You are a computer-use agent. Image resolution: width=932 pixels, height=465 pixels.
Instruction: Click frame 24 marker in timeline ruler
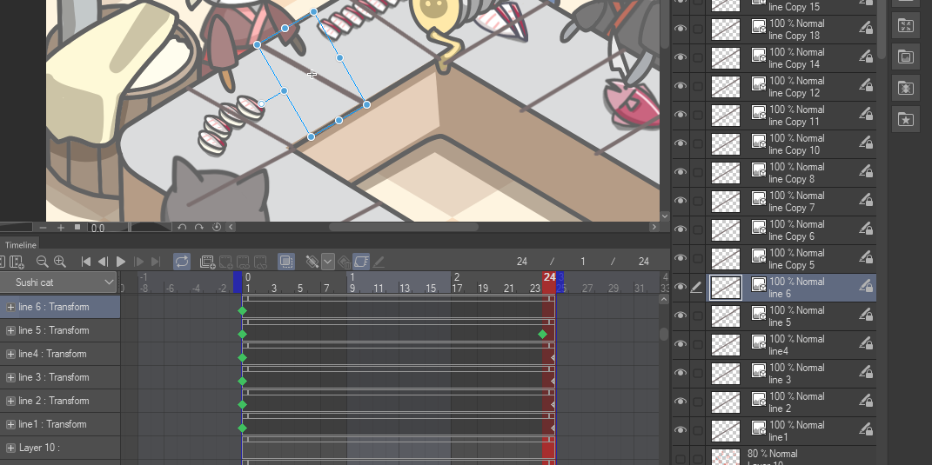548,277
